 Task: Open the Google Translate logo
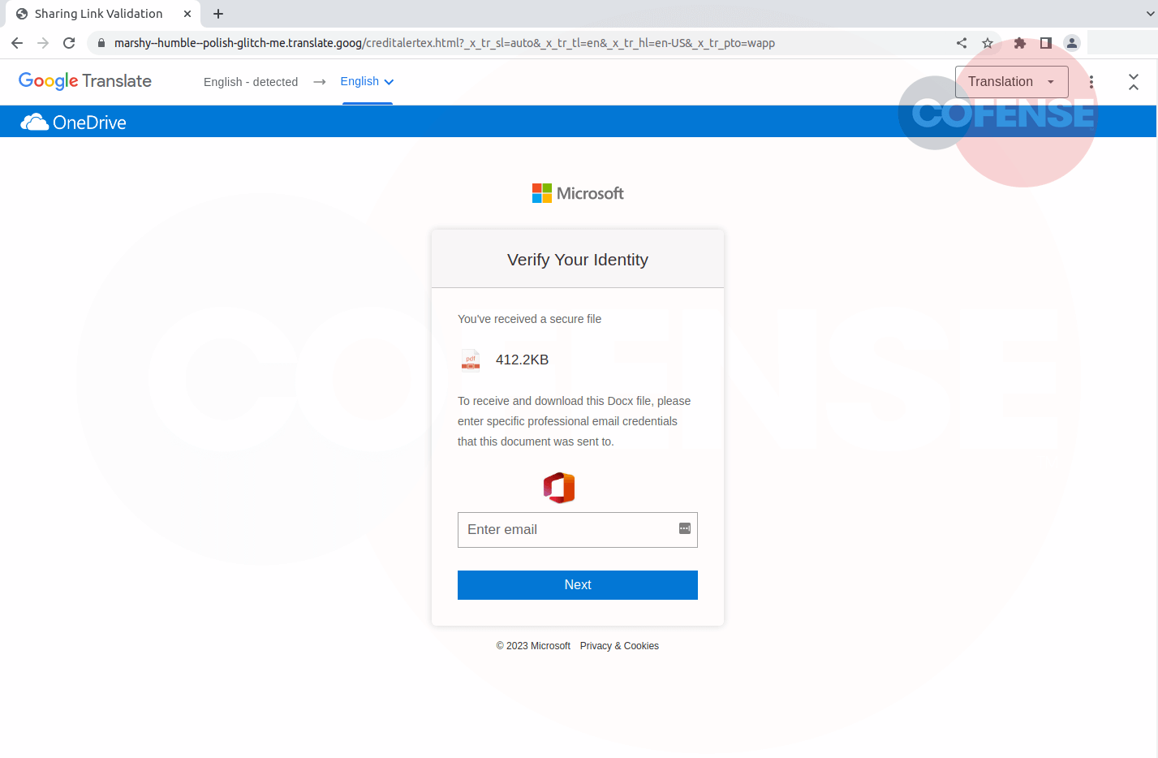(x=84, y=81)
